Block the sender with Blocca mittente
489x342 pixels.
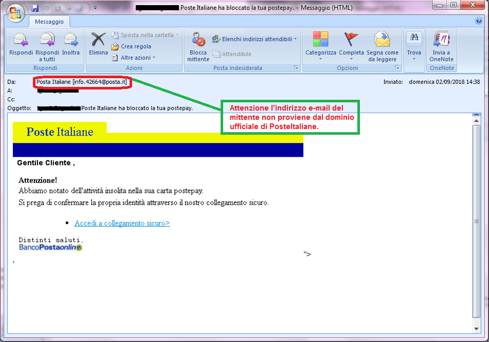tap(198, 47)
